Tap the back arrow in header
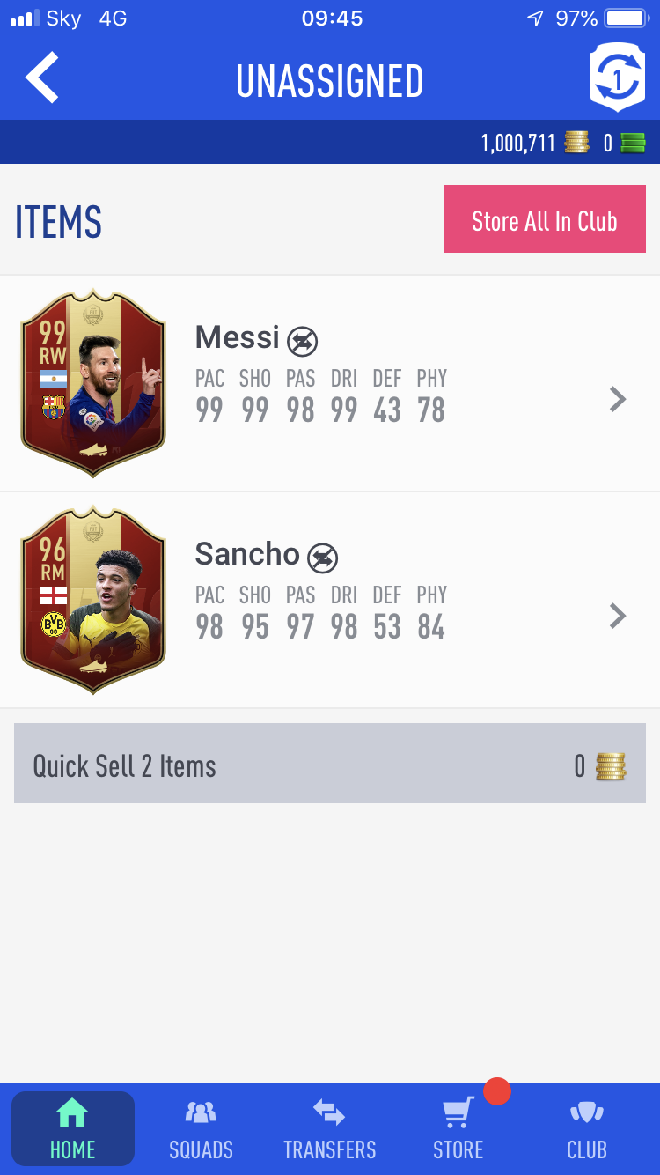The width and height of the screenshot is (660, 1175). [42, 78]
